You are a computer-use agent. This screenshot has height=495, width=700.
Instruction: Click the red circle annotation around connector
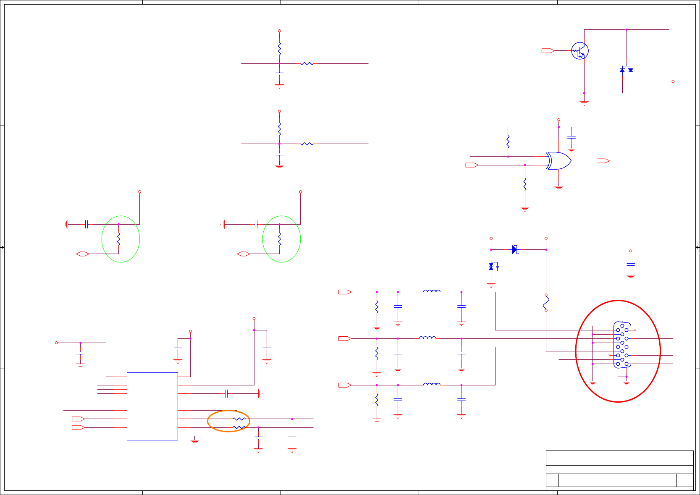pos(618,351)
